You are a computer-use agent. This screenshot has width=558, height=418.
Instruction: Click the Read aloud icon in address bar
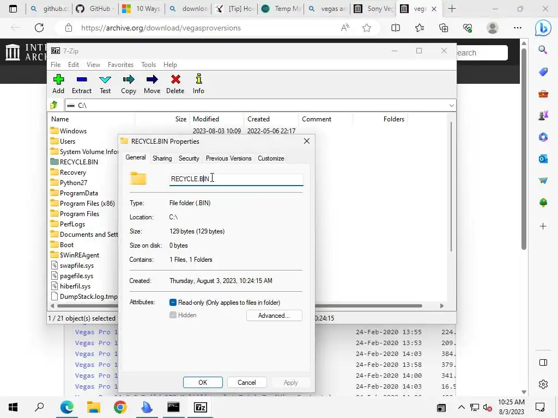point(345,28)
